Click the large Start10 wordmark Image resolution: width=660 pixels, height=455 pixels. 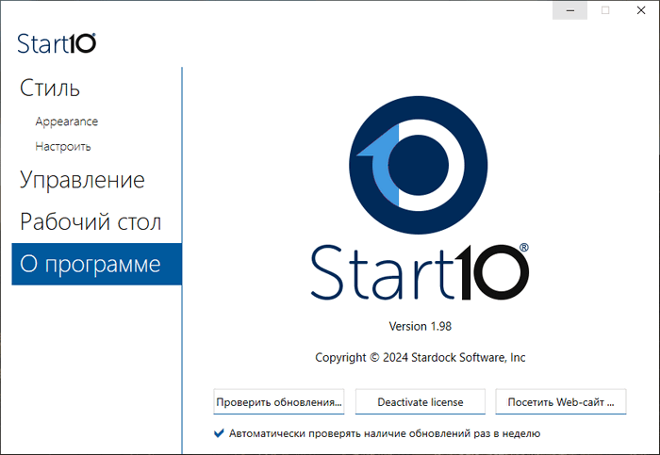420,272
